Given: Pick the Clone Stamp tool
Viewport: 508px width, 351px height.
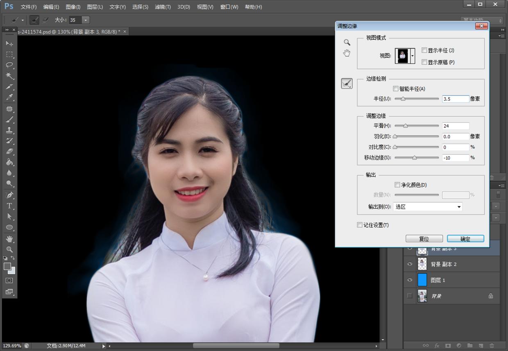Looking at the screenshot, I should pyautogui.click(x=9, y=130).
